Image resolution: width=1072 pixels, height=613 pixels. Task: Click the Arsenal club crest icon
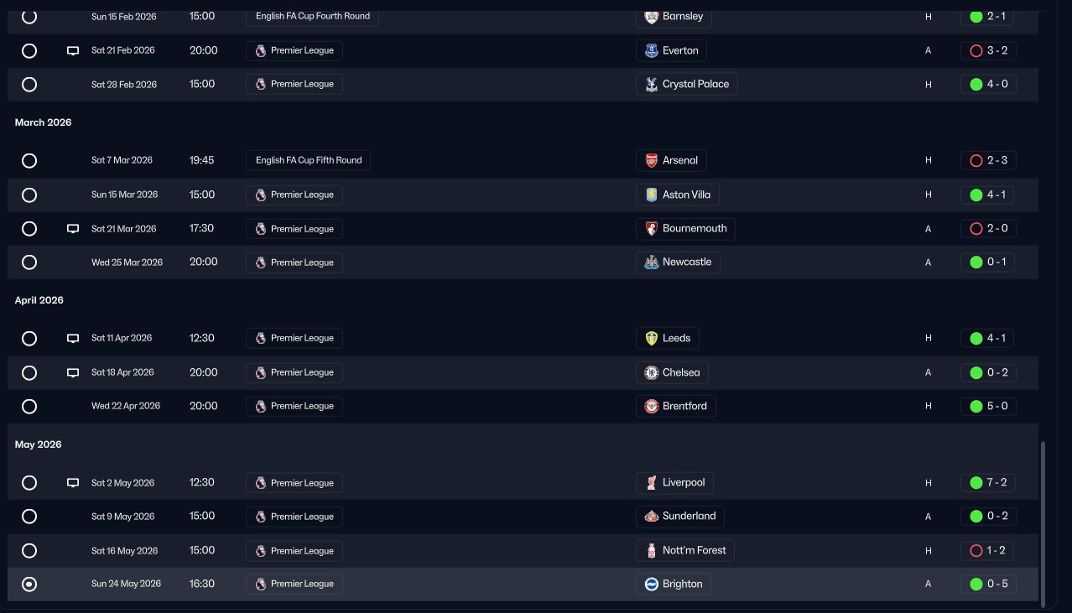click(x=652, y=160)
